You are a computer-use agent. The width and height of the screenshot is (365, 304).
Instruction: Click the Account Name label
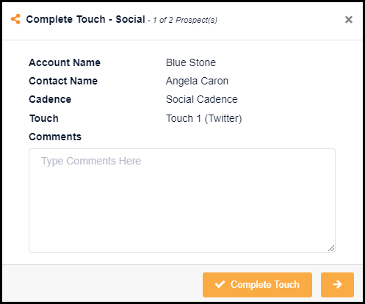point(65,62)
